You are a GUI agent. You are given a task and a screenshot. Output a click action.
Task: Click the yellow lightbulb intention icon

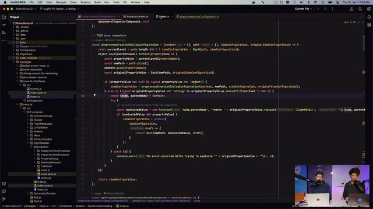(94, 95)
